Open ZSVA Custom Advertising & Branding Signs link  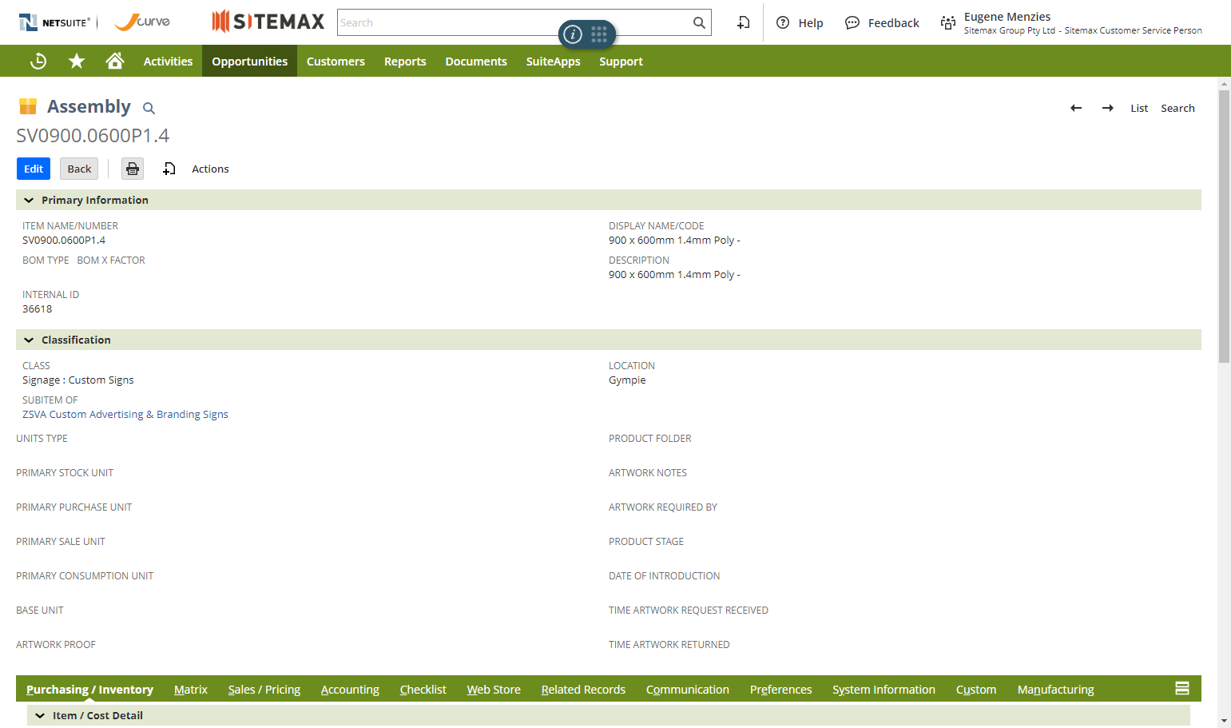click(x=125, y=414)
